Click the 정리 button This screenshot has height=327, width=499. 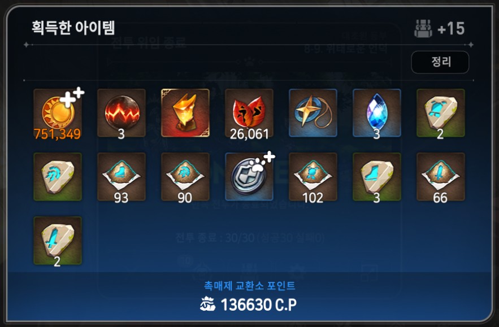pos(440,62)
